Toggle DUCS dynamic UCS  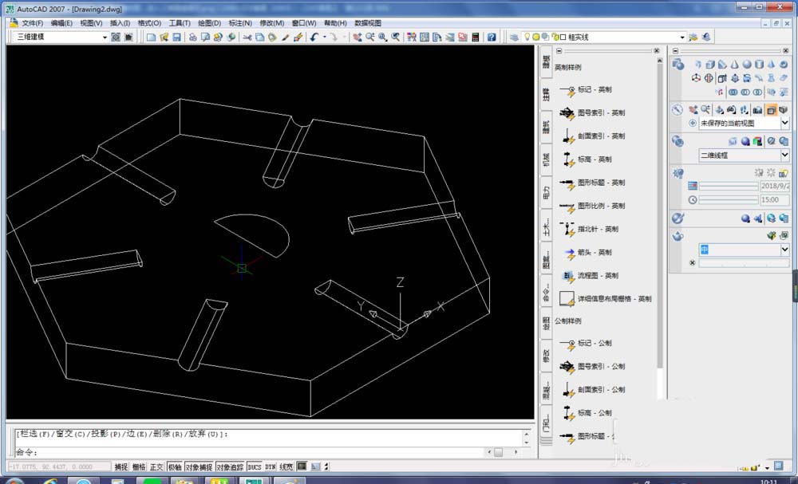coord(255,466)
